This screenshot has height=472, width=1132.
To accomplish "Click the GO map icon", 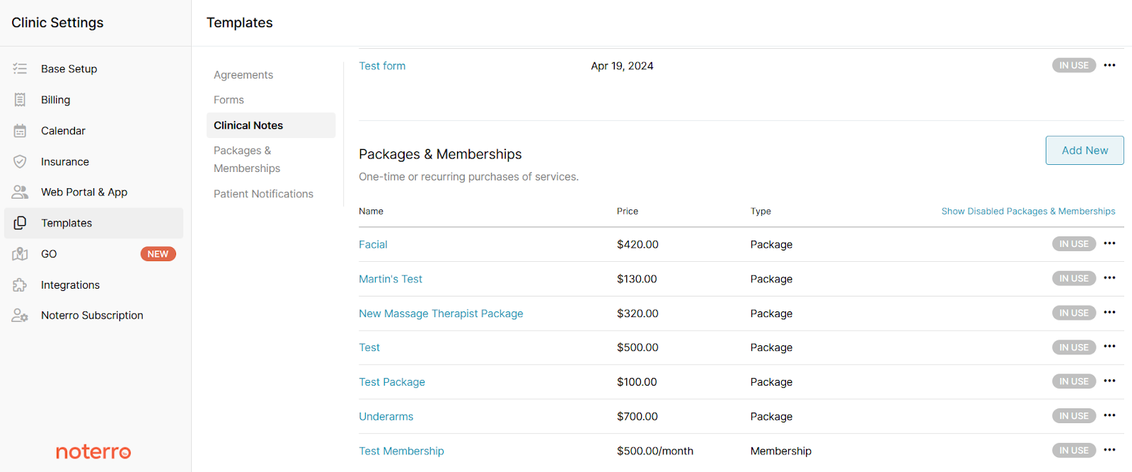I will click(x=20, y=254).
